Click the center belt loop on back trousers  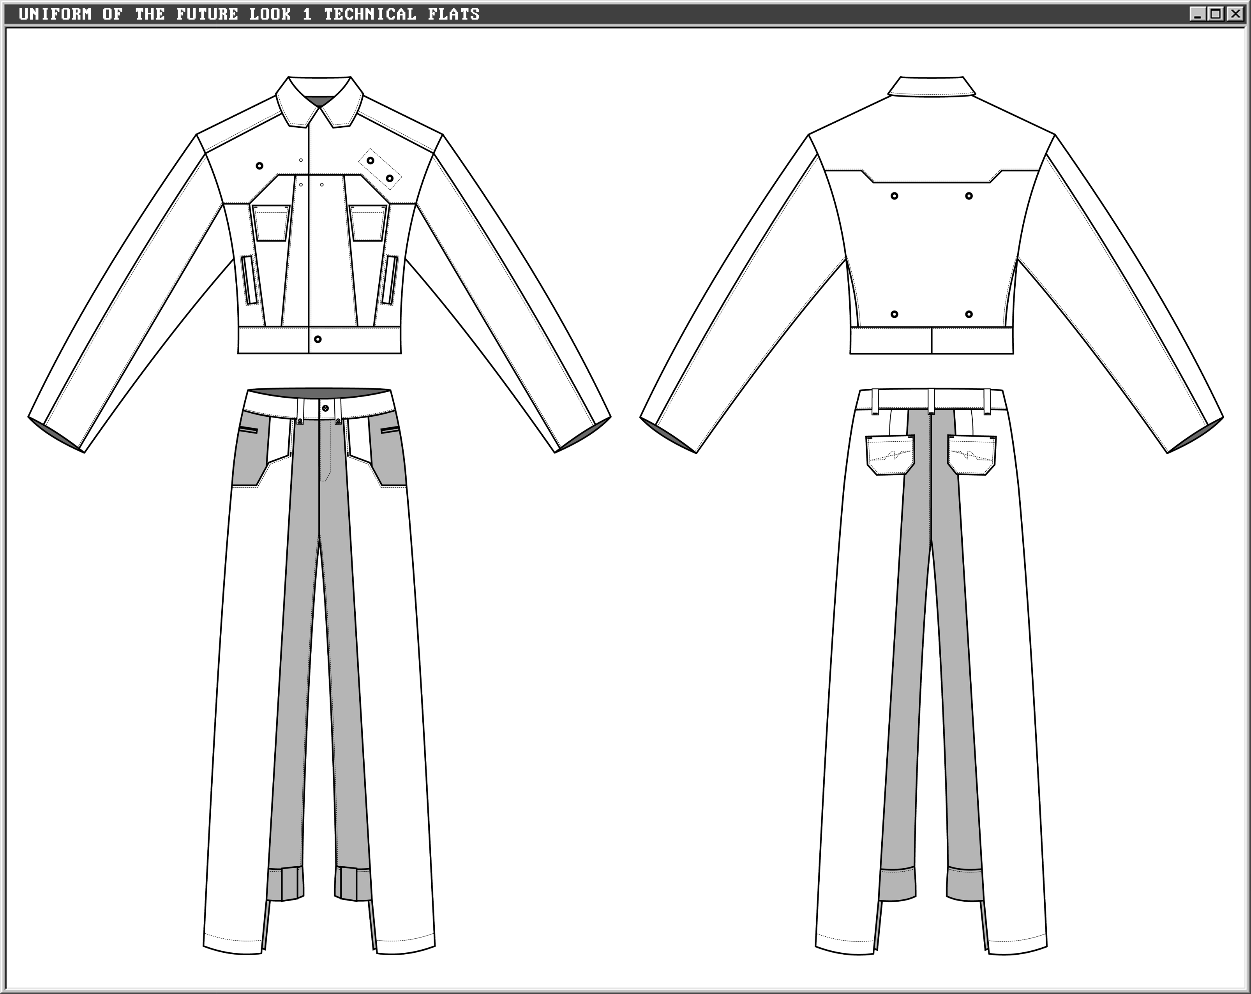click(931, 401)
